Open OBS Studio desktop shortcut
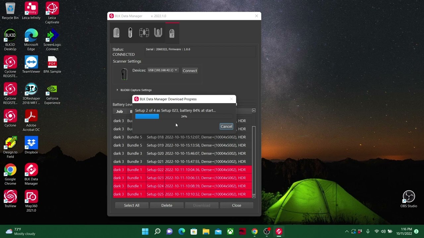424x238 pixels. (x=409, y=199)
